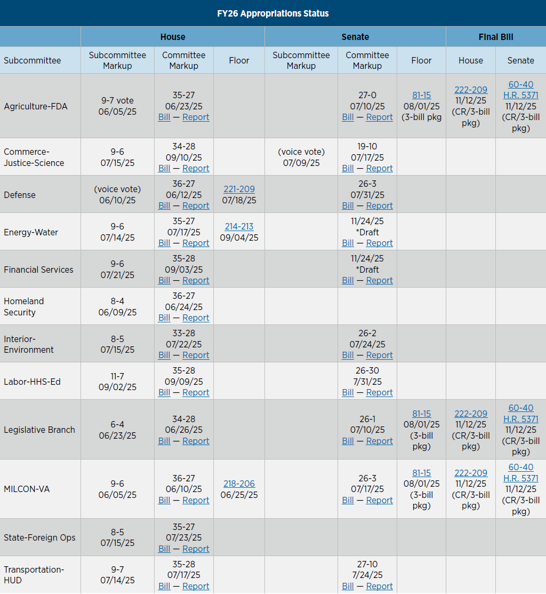Open Homeland Security House committee Report link

[x=196, y=318]
